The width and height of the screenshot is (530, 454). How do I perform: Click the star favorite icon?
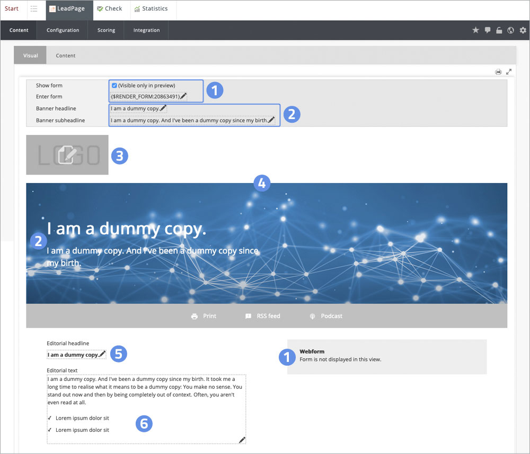(x=475, y=30)
